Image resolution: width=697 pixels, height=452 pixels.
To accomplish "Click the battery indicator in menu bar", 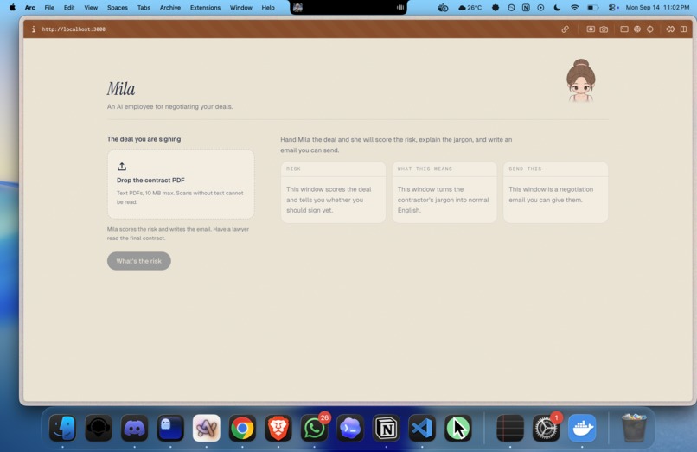I will point(593,8).
